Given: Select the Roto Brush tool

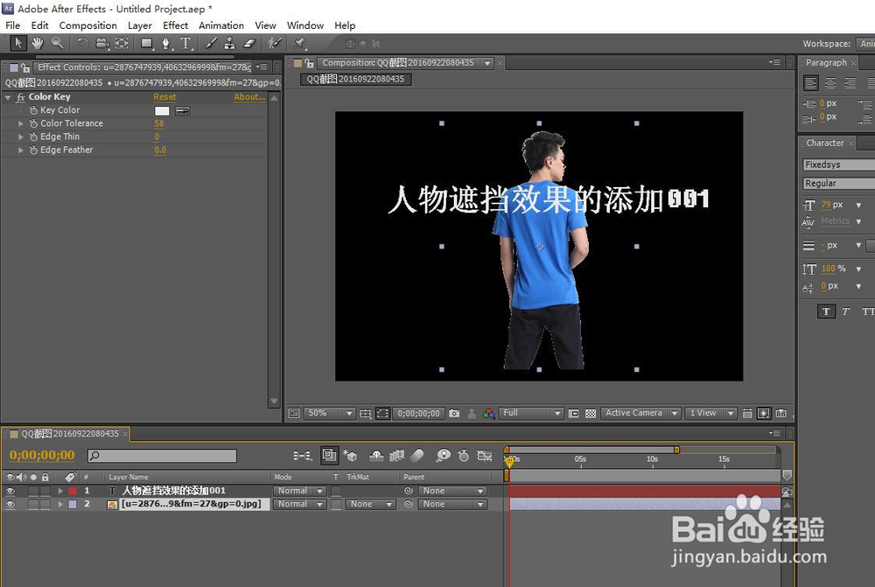Looking at the screenshot, I should (x=275, y=43).
